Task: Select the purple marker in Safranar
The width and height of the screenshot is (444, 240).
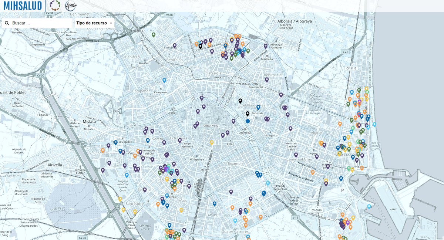Action: tap(145, 190)
